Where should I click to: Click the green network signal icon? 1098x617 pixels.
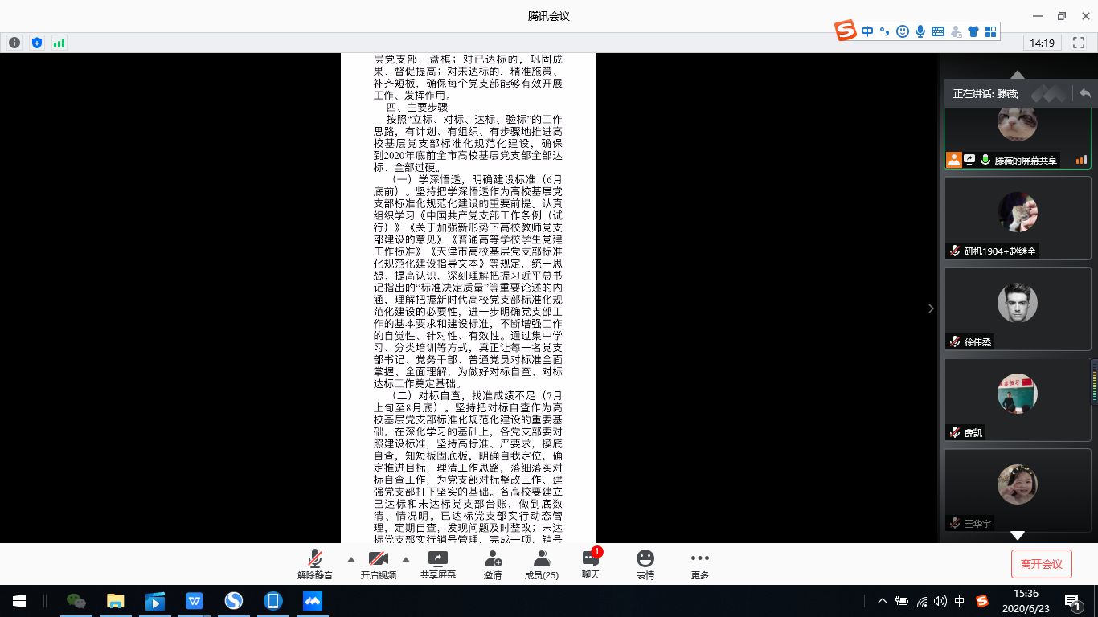point(59,43)
